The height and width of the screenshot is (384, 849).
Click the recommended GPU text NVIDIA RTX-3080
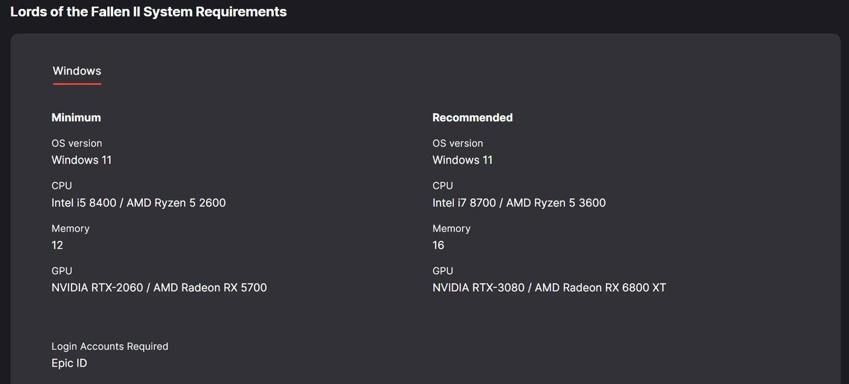[478, 288]
